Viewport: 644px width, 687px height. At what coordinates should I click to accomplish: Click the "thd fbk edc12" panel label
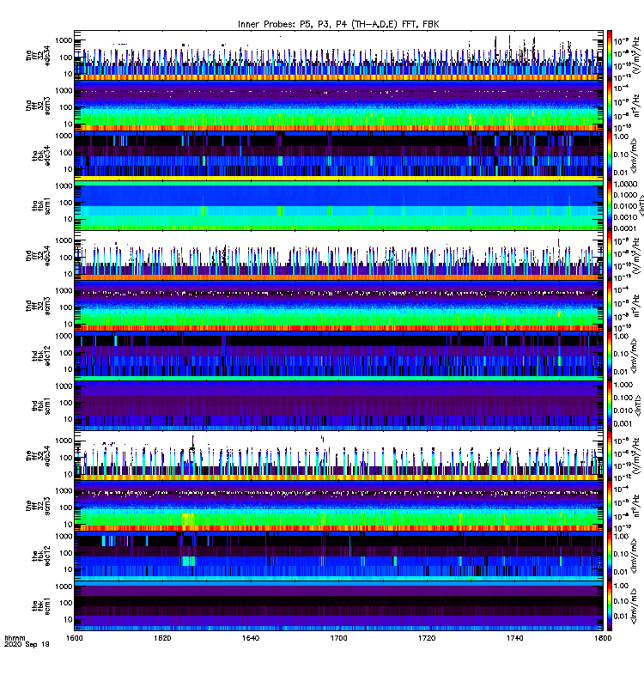coord(41,356)
